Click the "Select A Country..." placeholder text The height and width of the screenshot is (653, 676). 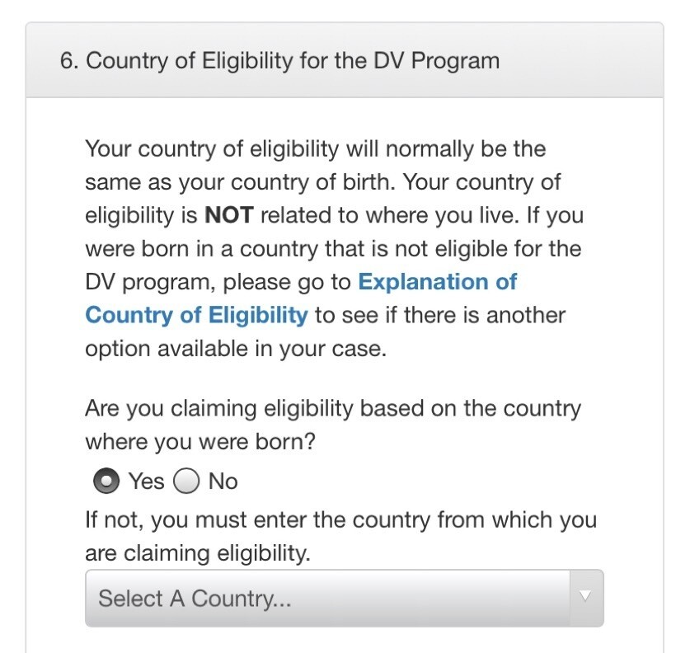(x=195, y=598)
